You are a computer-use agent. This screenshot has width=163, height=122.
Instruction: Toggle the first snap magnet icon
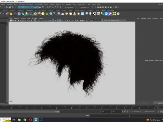[x=48, y=7]
